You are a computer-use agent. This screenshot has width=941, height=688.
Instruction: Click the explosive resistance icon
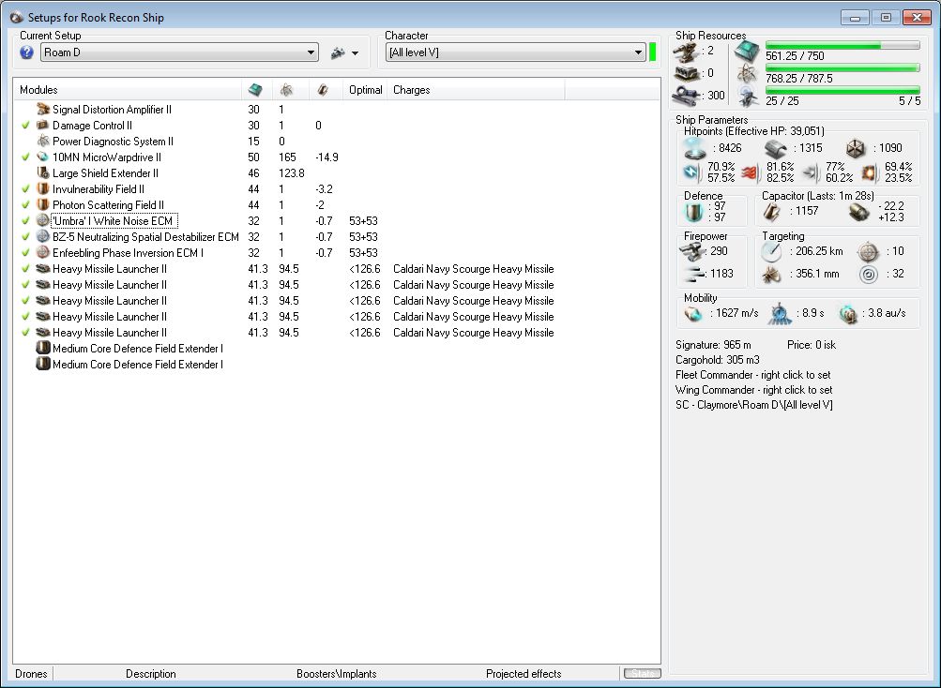[x=869, y=173]
